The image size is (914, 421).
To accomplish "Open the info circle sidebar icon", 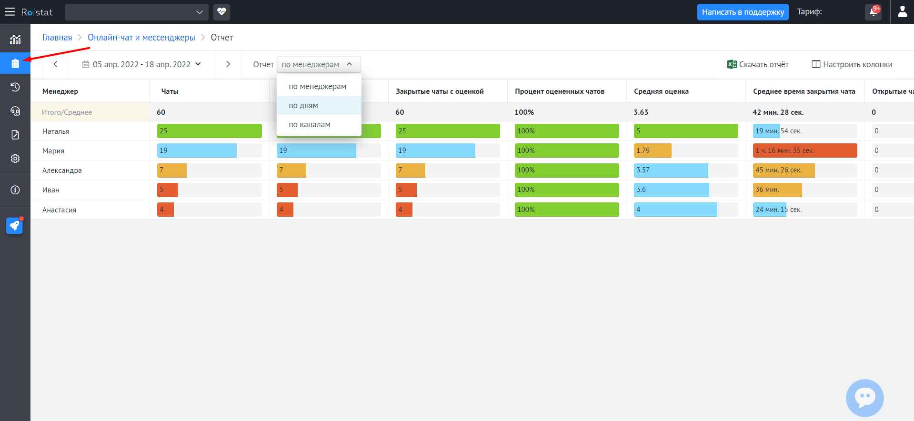I will coord(15,190).
